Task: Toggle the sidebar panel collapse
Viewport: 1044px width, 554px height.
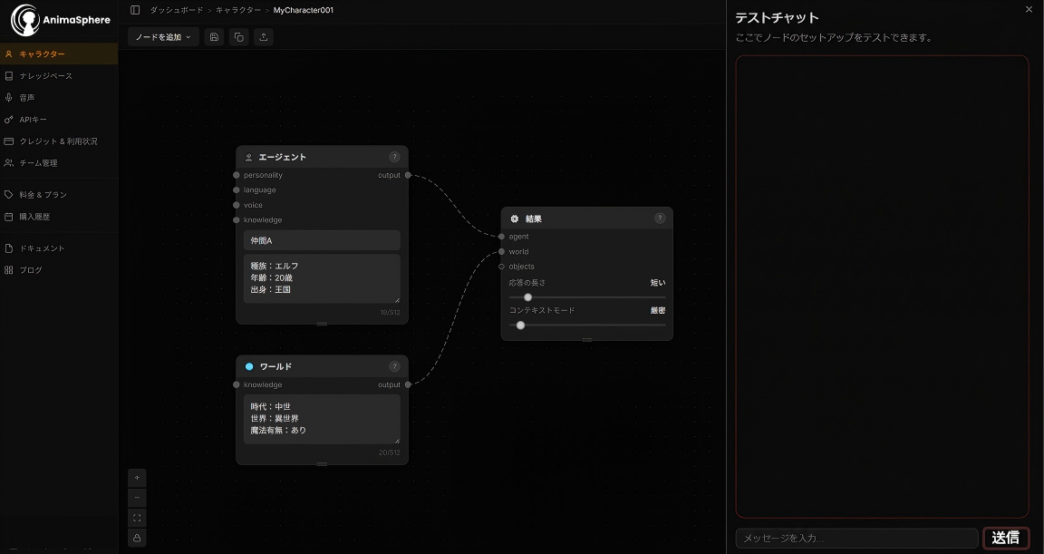Action: [x=134, y=9]
